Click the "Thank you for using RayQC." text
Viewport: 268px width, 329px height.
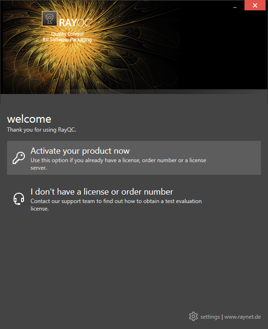41,130
